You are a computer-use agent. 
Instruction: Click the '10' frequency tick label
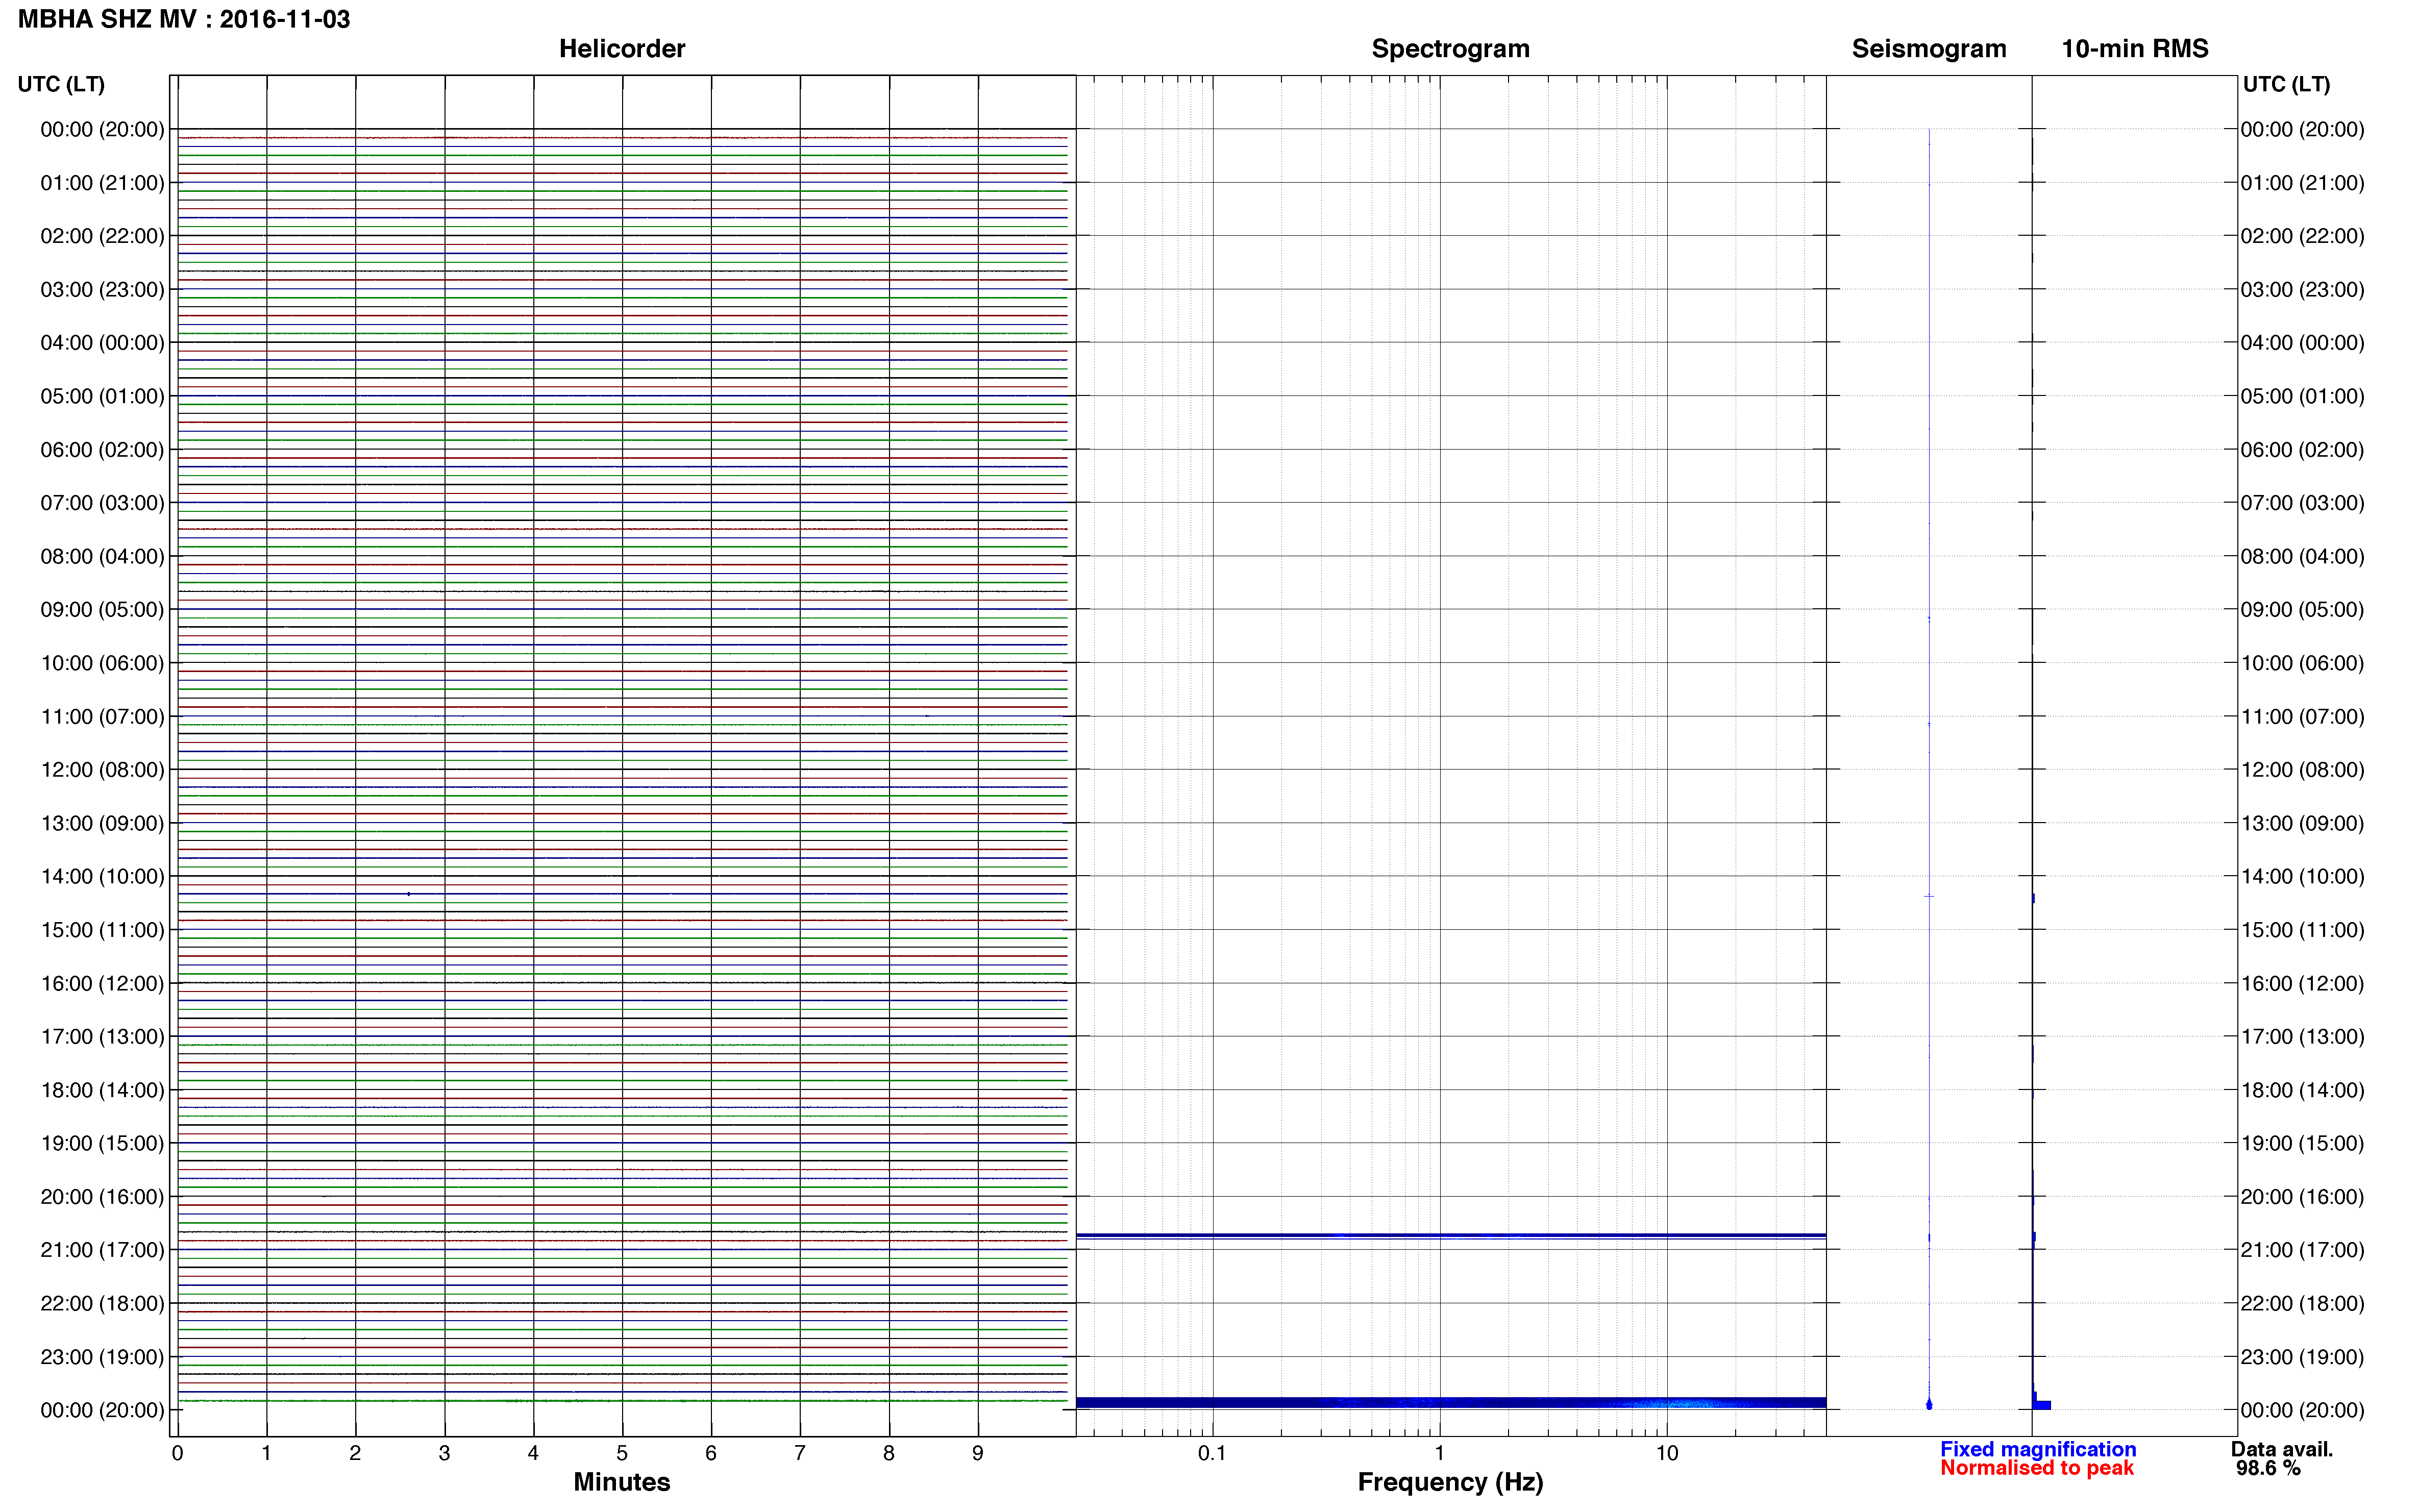pyautogui.click(x=1666, y=1453)
